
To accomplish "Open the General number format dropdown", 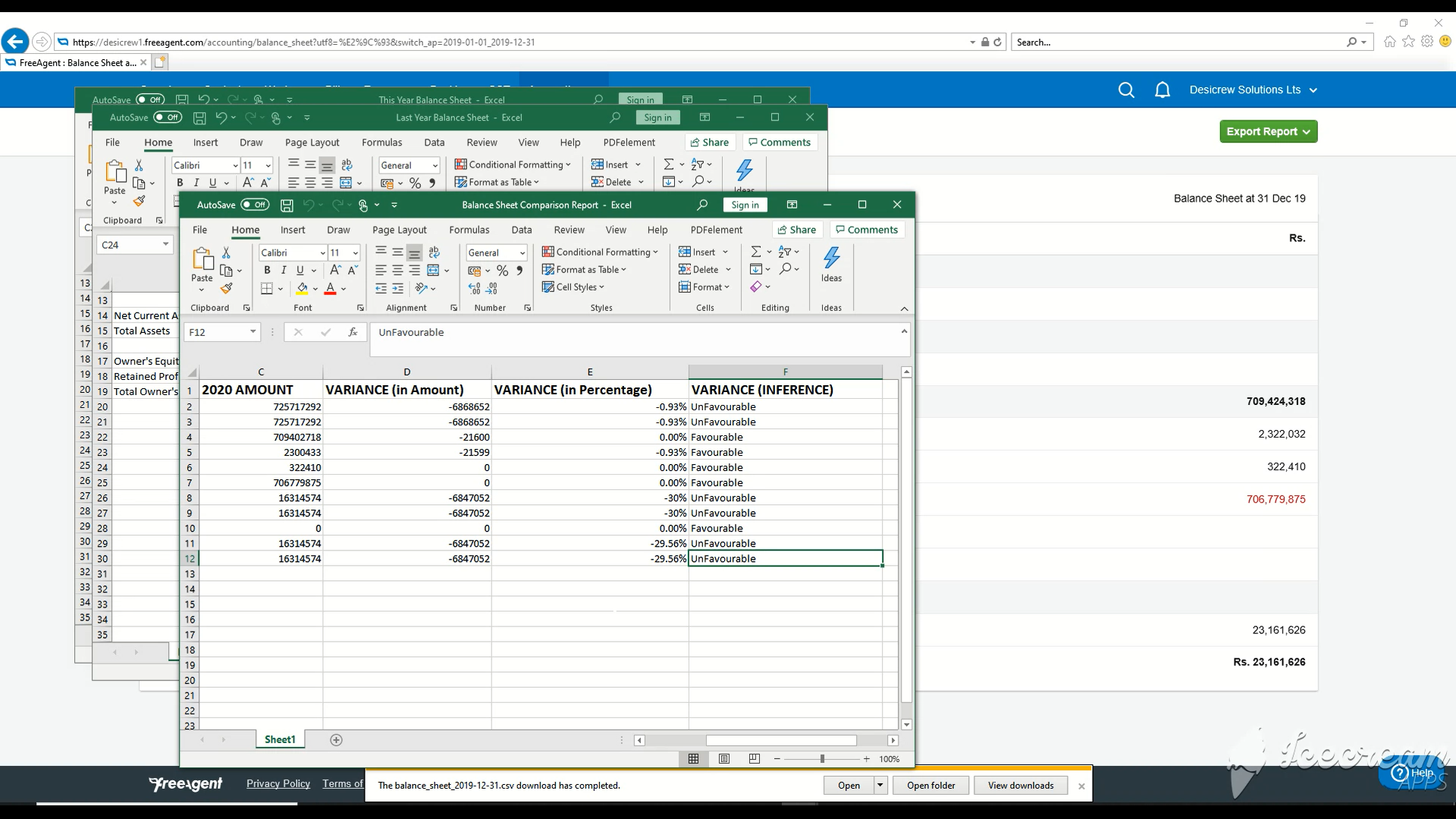I will pos(522,253).
